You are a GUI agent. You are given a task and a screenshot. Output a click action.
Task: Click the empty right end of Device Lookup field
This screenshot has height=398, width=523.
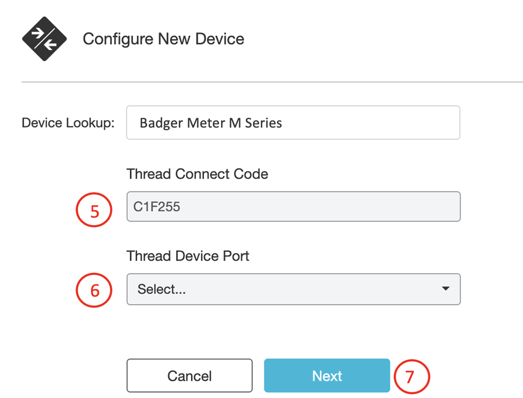423,123
